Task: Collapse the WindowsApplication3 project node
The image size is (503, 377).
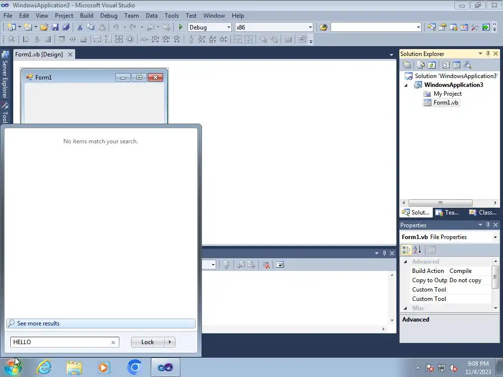Action: (x=406, y=85)
